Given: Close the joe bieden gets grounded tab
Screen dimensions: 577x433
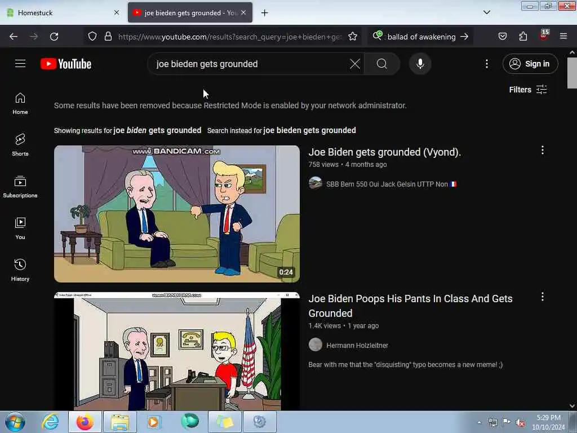Looking at the screenshot, I should click(x=243, y=12).
